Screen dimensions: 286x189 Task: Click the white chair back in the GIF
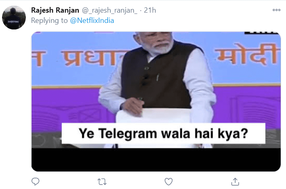click(153, 116)
